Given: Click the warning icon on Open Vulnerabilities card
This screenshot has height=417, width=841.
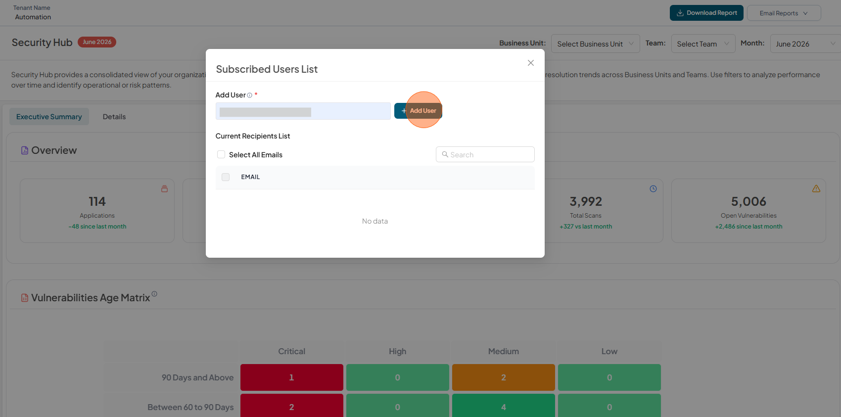Looking at the screenshot, I should [x=816, y=188].
